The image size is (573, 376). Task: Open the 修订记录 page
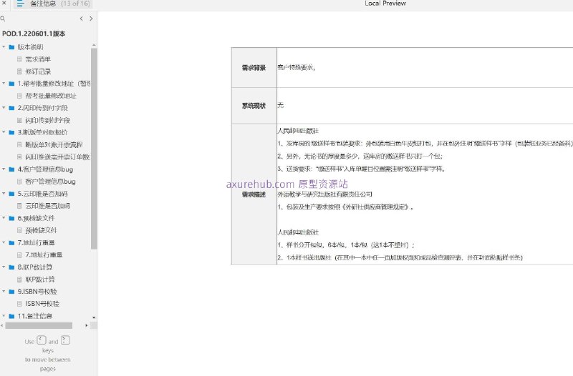click(x=38, y=71)
